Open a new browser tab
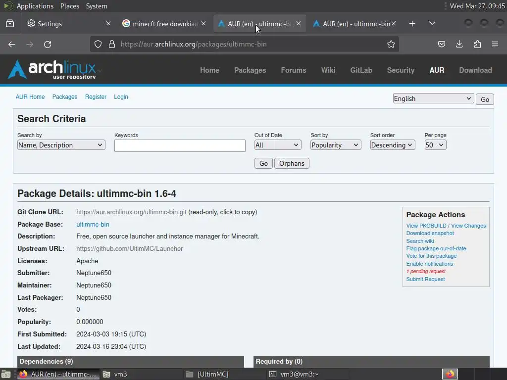 412,24
